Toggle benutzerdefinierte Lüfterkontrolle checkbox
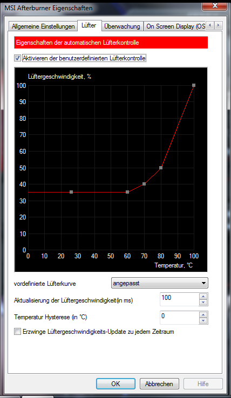This screenshot has width=231, height=398. pyautogui.click(x=17, y=58)
